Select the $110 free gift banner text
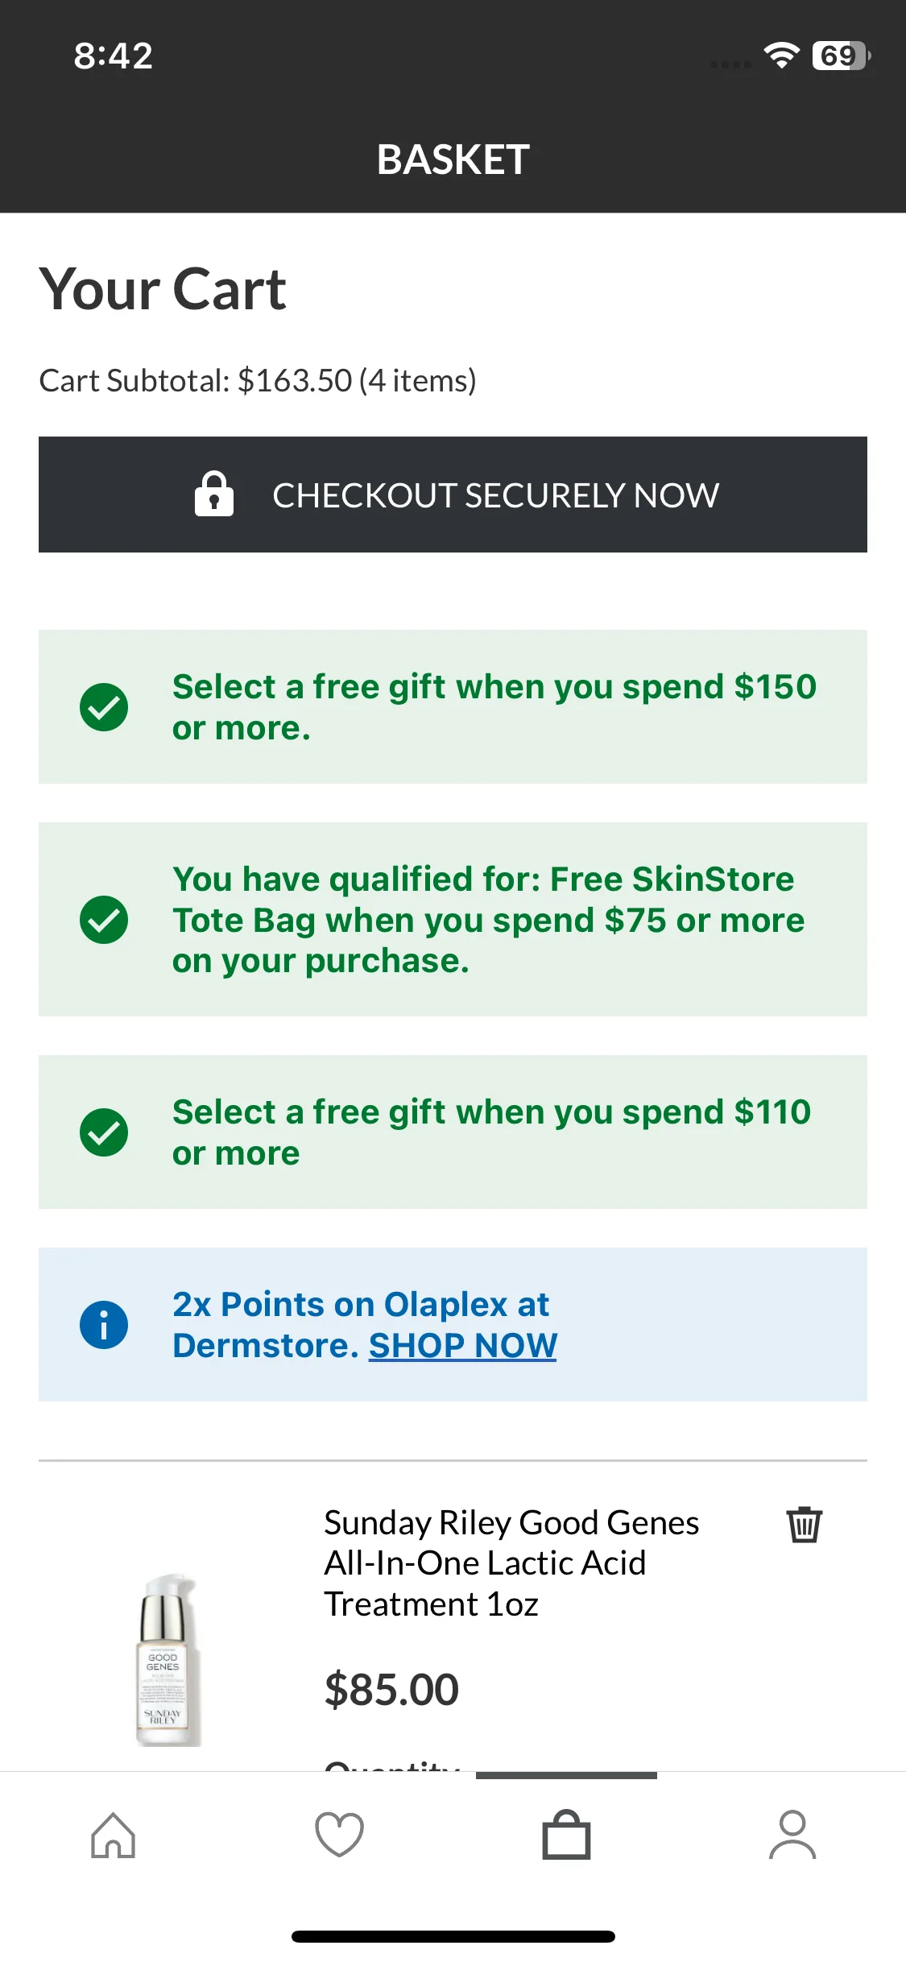 coord(491,1132)
